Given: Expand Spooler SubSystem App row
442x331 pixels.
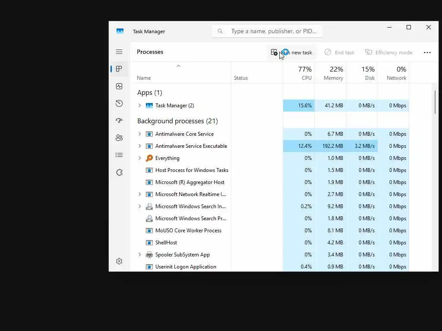Looking at the screenshot, I should point(139,255).
